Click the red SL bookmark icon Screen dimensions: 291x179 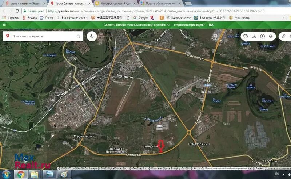point(152,17)
